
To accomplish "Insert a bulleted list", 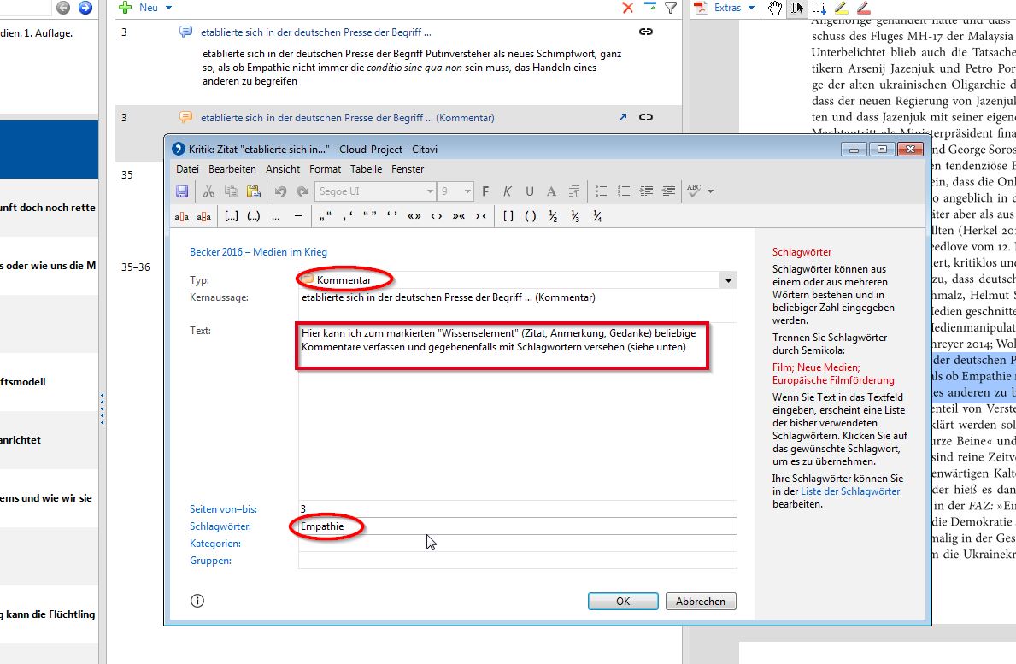I will (602, 191).
